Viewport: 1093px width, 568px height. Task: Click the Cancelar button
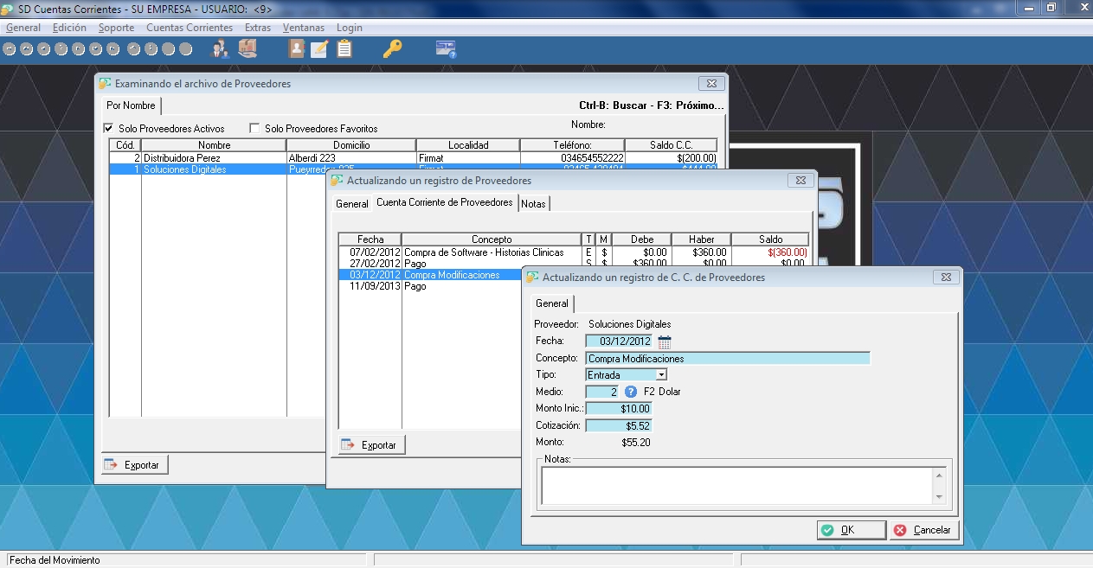(x=923, y=530)
